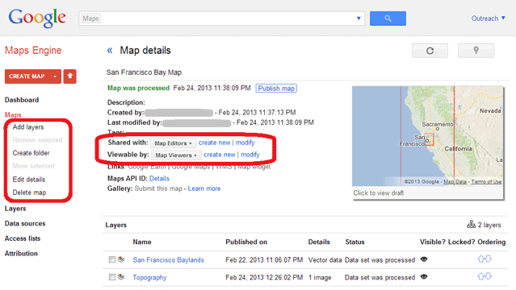Click the refresh map details icon
The width and height of the screenshot is (516, 290).
(x=430, y=51)
